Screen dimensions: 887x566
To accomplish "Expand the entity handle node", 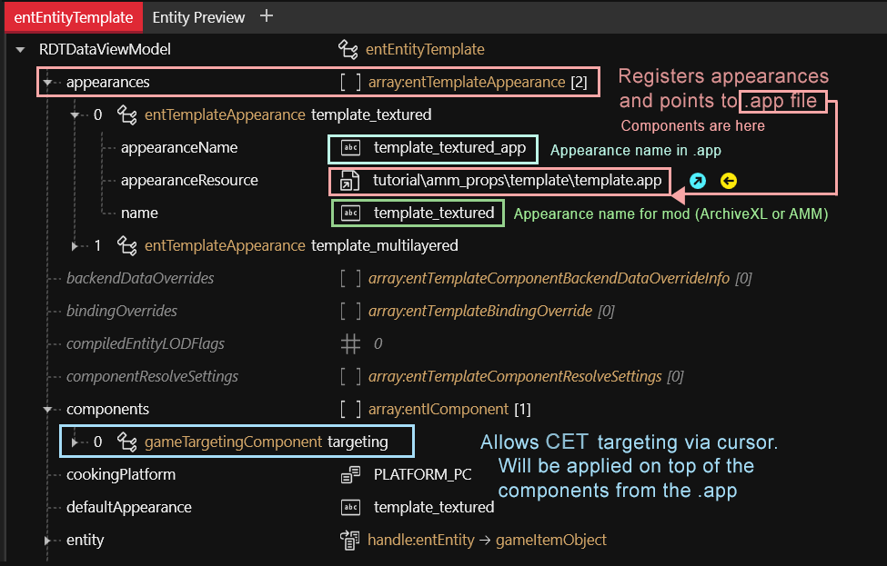I will 47,540.
